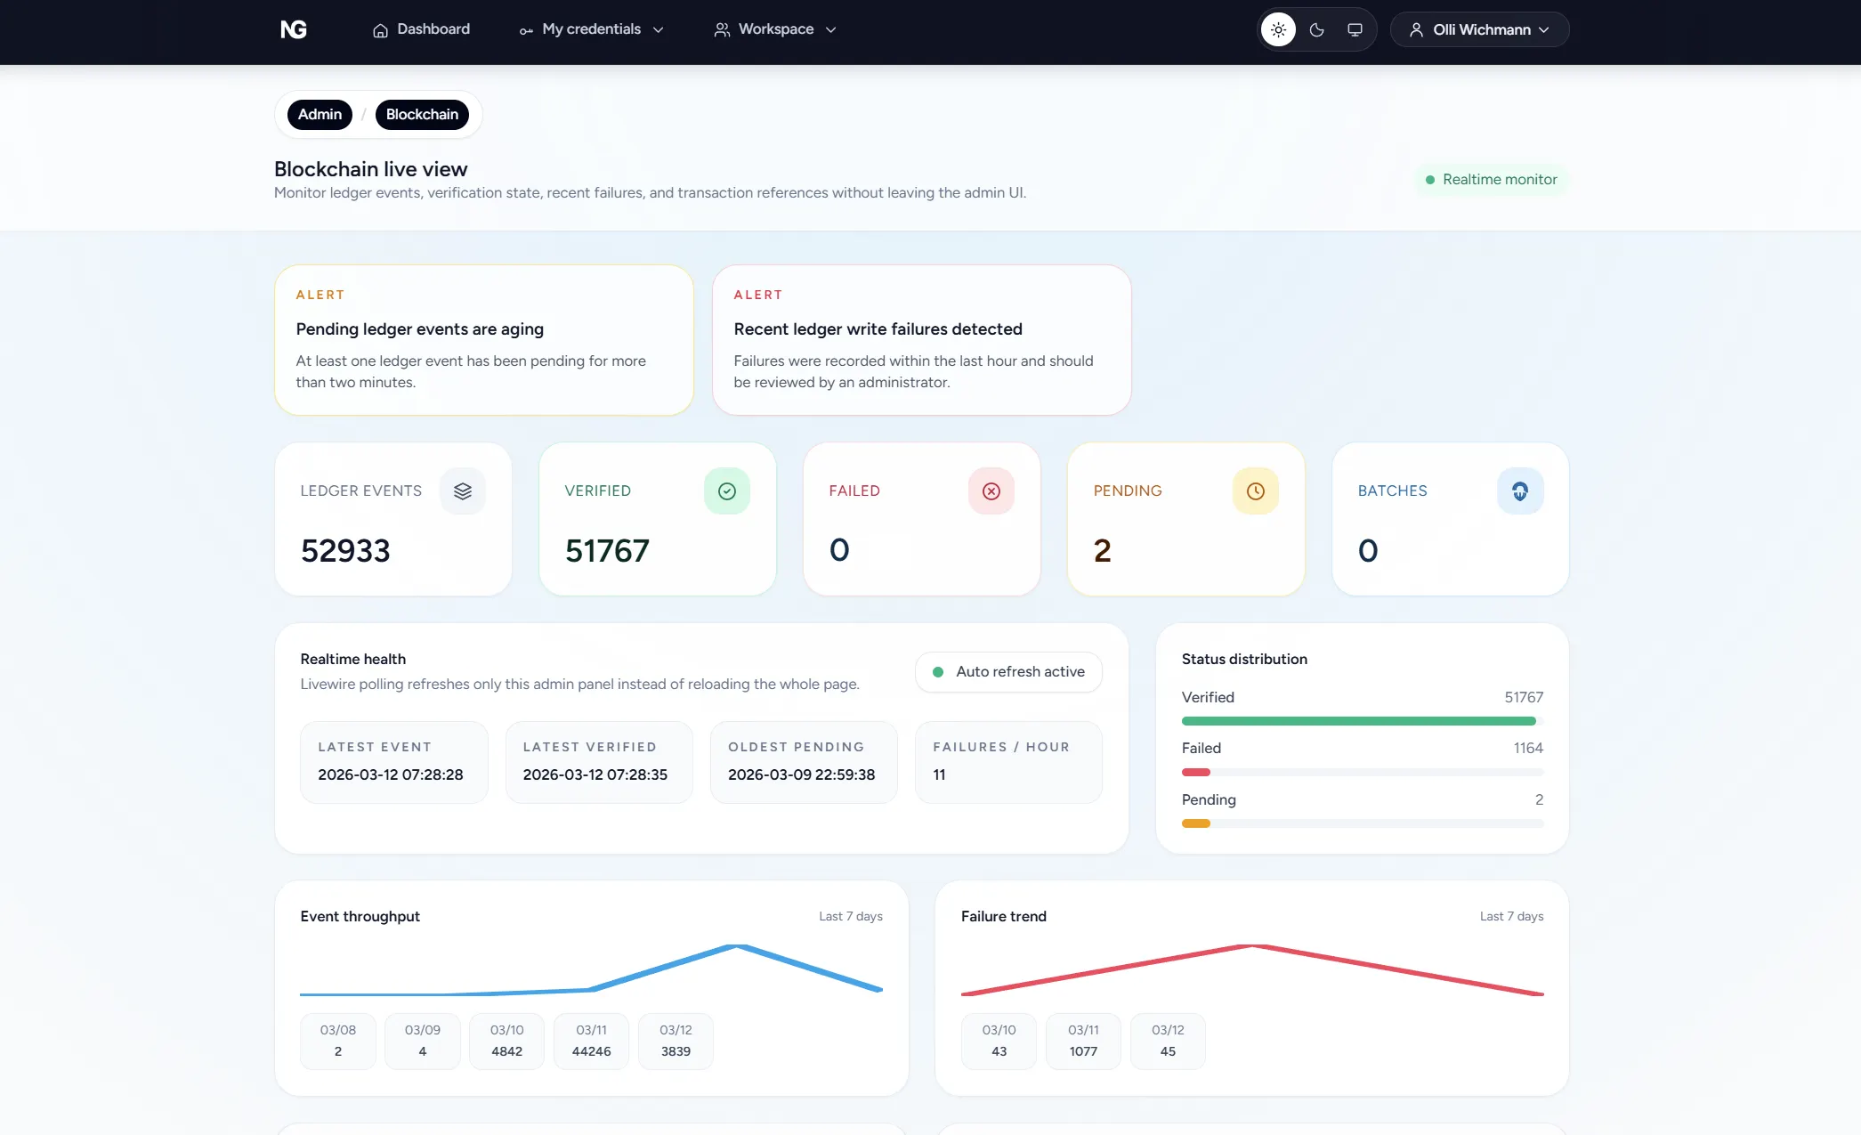Click the key icon beside My credentials

[x=525, y=29]
